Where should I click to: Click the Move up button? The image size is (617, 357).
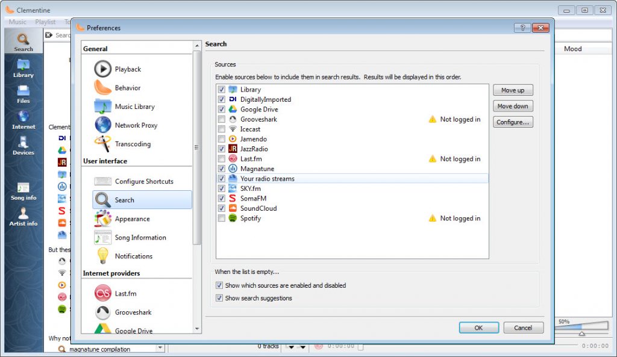(x=513, y=90)
